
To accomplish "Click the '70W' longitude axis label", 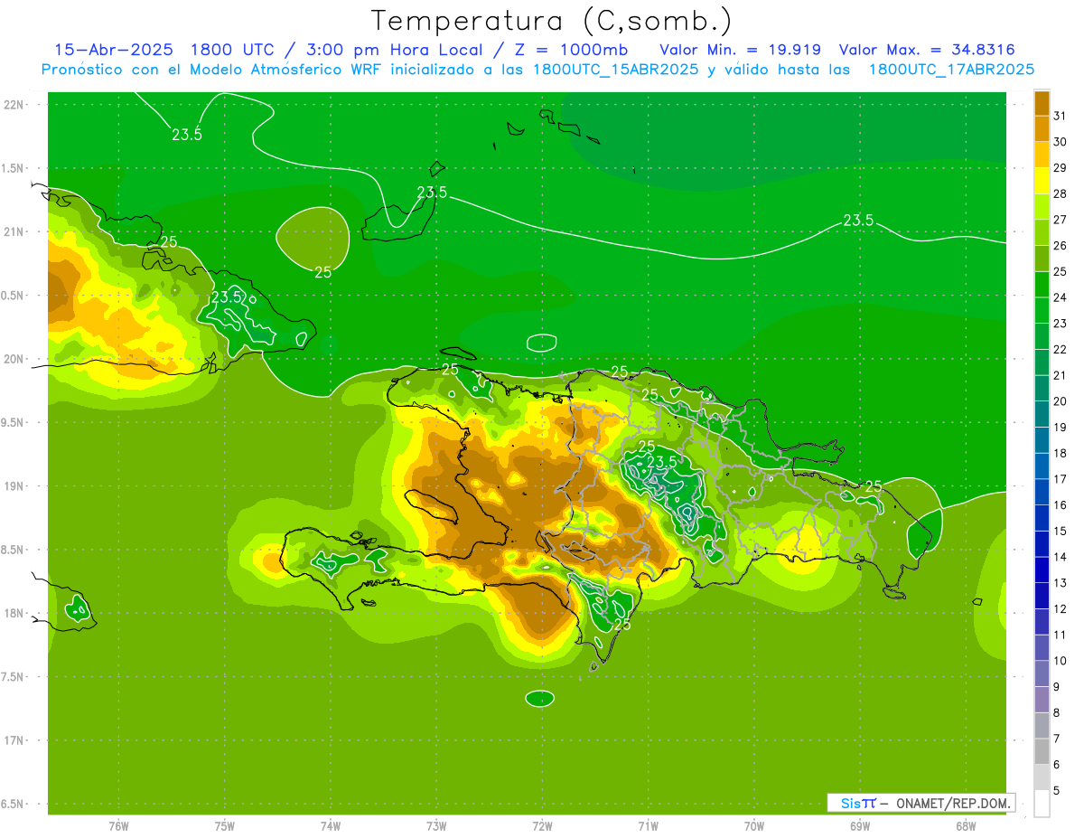I will click(x=754, y=826).
